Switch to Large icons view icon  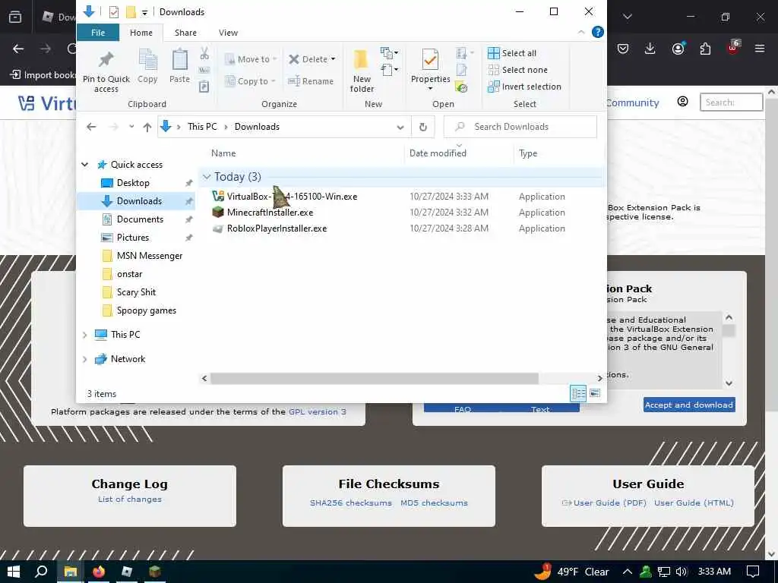click(595, 394)
